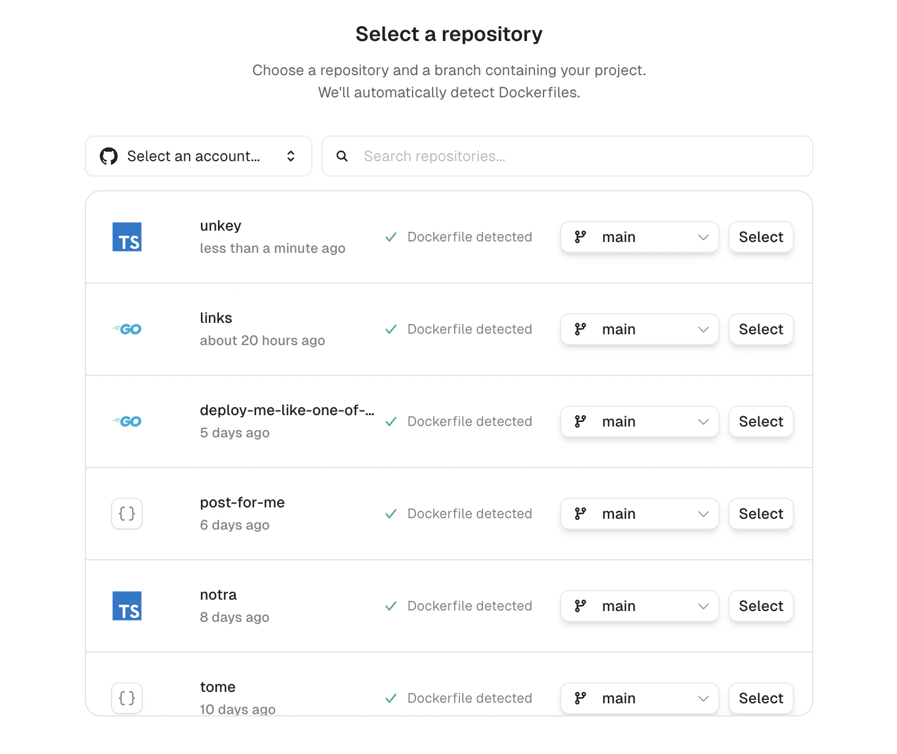
Task: Pick the tome repository with Select
Action: pyautogui.click(x=761, y=698)
